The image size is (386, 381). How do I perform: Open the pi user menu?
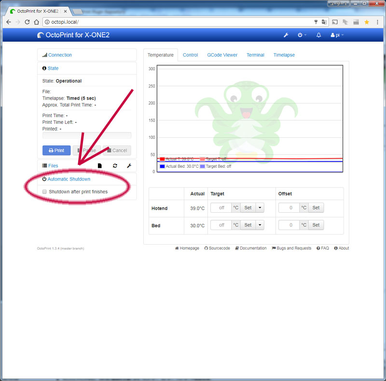337,35
